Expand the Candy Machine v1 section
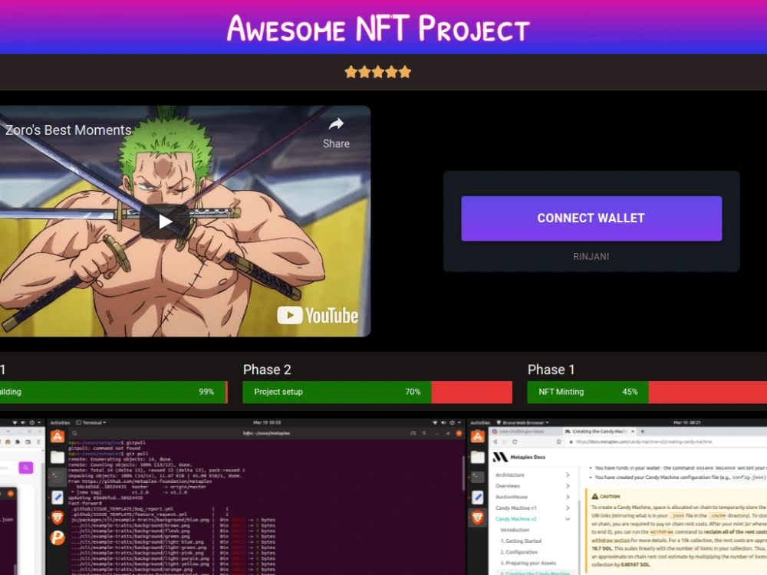 pos(532,508)
